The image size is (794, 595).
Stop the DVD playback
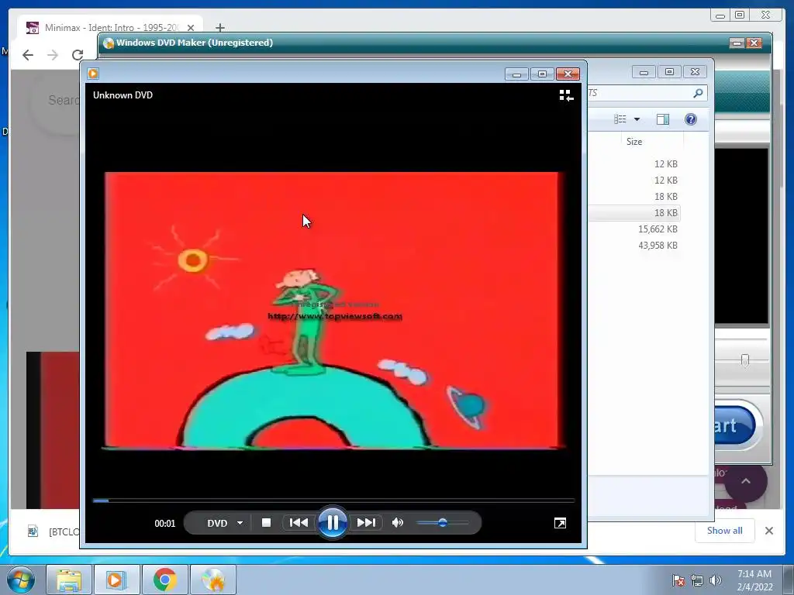(x=267, y=523)
